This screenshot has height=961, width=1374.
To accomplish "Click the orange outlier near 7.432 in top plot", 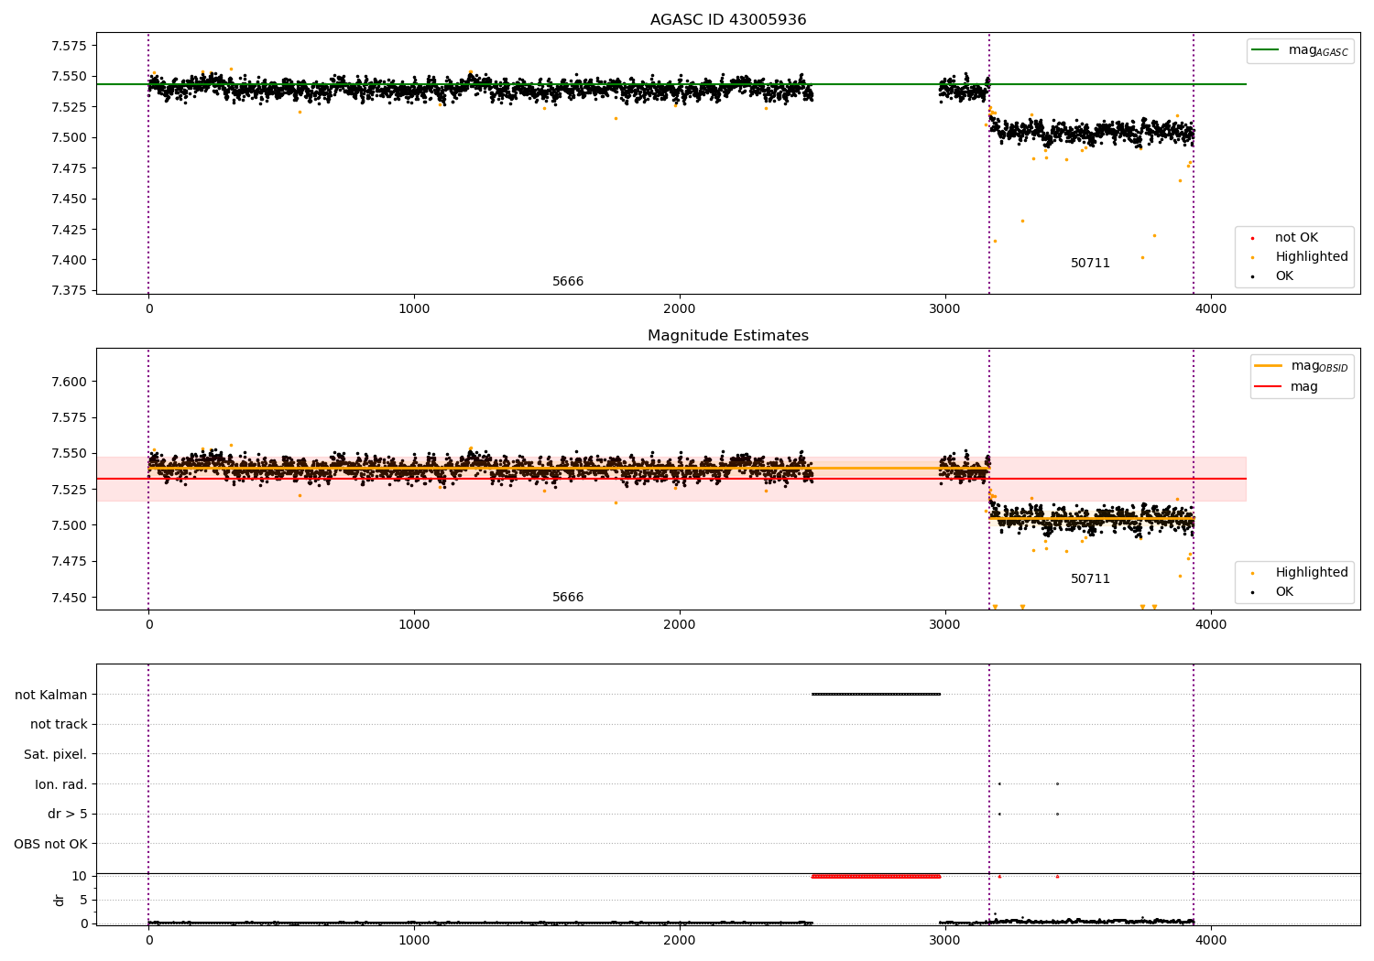I will [x=1022, y=221].
